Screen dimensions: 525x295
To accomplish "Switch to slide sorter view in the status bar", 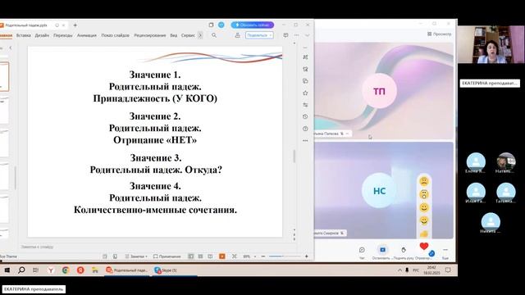I will click(200, 256).
